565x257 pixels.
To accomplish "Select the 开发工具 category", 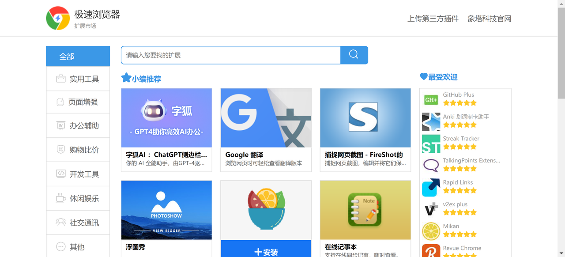I will pyautogui.click(x=78, y=174).
